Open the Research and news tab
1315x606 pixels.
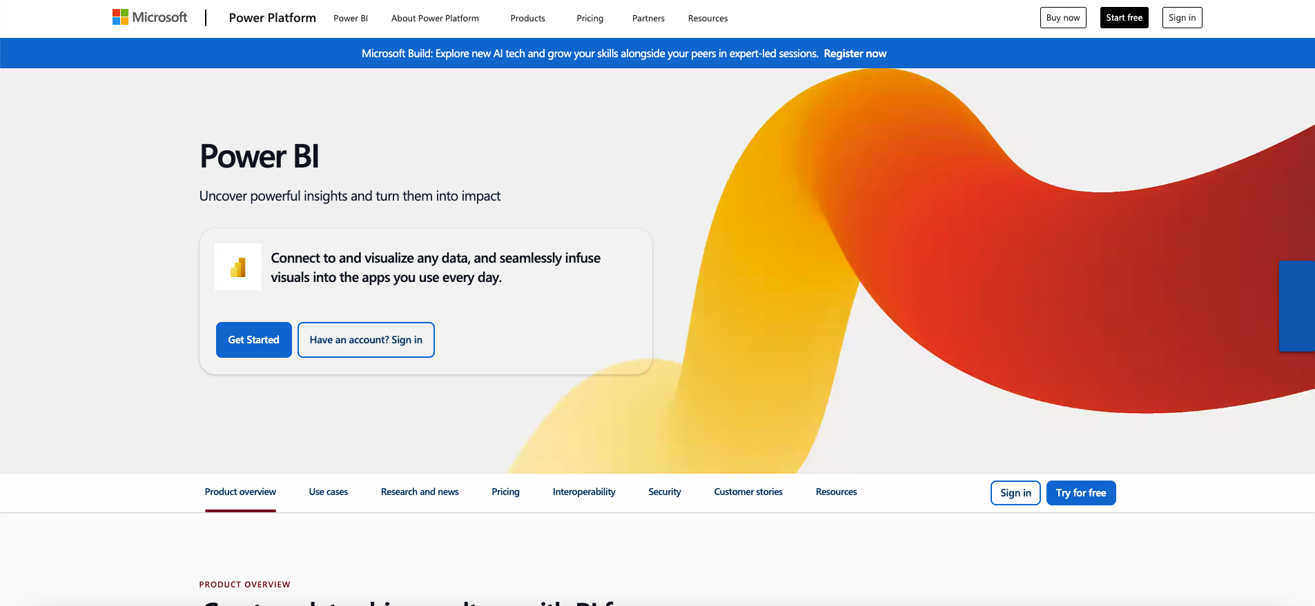[420, 492]
